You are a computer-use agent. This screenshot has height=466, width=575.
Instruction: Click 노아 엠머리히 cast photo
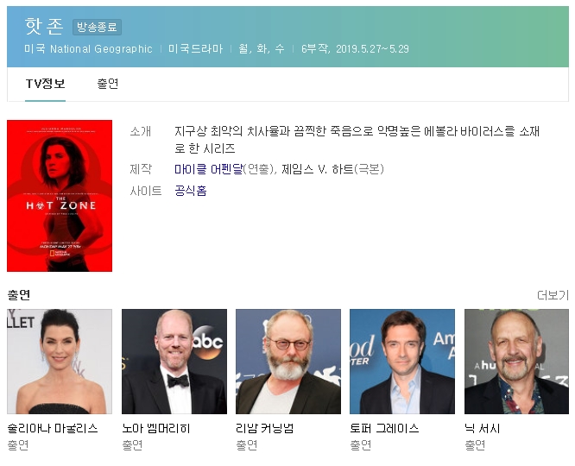(x=174, y=362)
